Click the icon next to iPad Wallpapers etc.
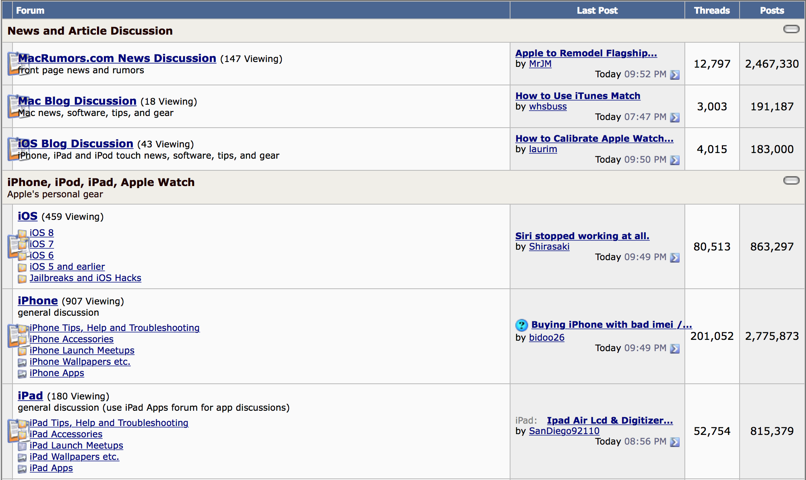 click(23, 457)
